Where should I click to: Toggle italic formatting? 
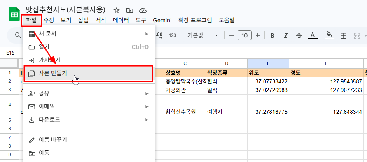(x=285, y=35)
